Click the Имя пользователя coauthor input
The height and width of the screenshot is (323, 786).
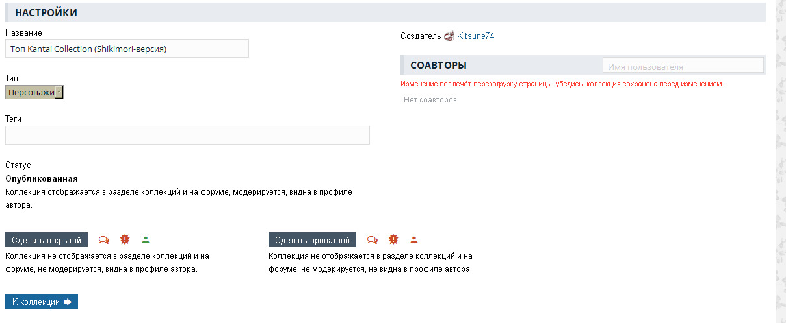click(x=683, y=66)
